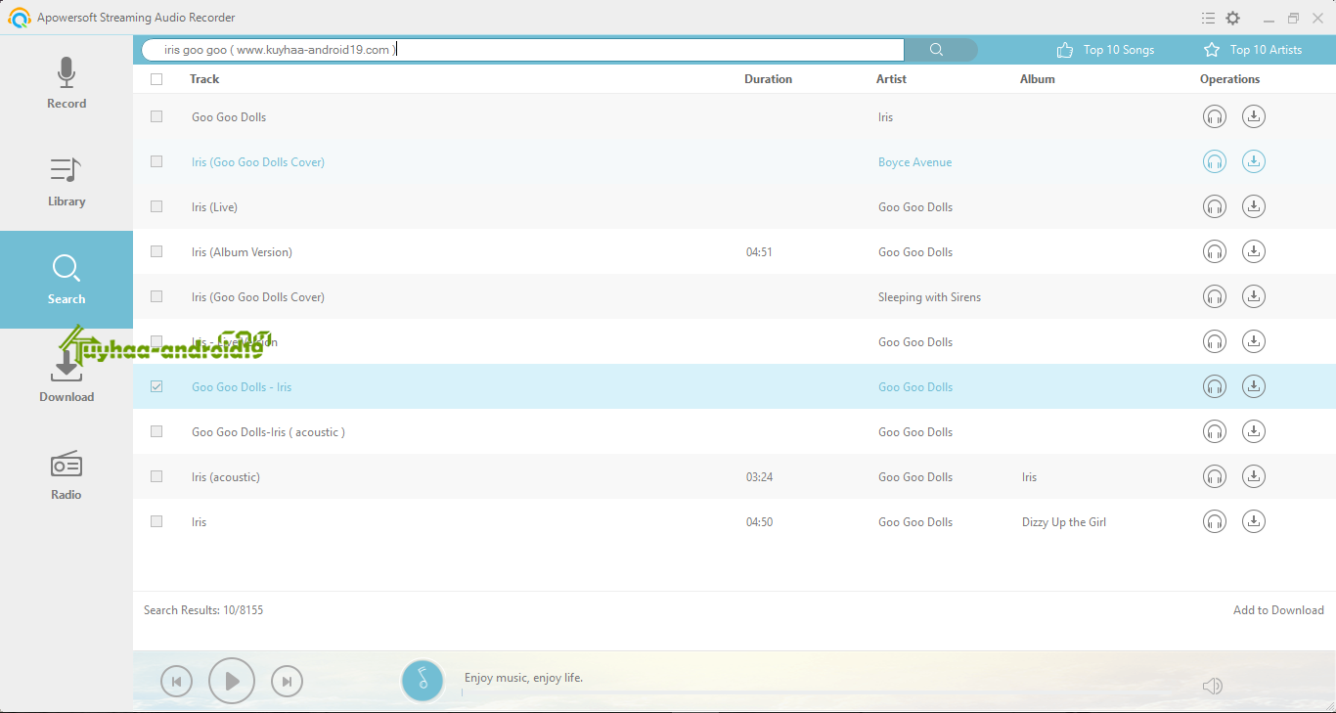Image resolution: width=1336 pixels, height=713 pixels.
Task: Download Boyce Avenue's Iris cover
Action: point(1254,162)
